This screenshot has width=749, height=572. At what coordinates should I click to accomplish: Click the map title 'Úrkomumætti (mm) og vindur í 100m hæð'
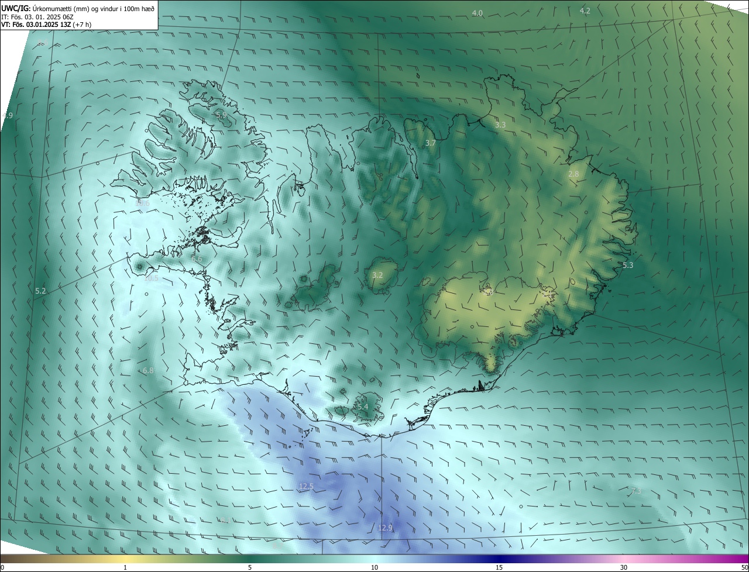pyautogui.click(x=93, y=9)
